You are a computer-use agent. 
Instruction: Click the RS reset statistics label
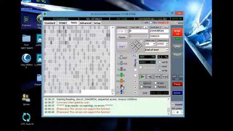tap(134, 55)
